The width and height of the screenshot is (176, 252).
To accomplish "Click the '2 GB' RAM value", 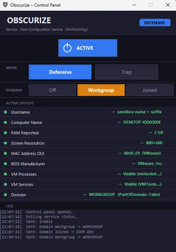I will pyautogui.click(x=159, y=132).
